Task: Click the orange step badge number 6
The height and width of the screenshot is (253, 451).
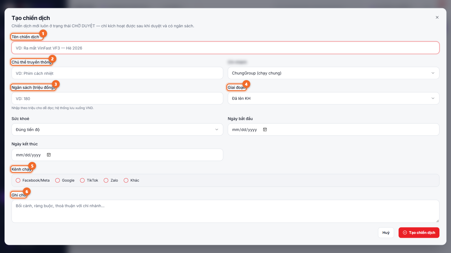Action: point(27,191)
